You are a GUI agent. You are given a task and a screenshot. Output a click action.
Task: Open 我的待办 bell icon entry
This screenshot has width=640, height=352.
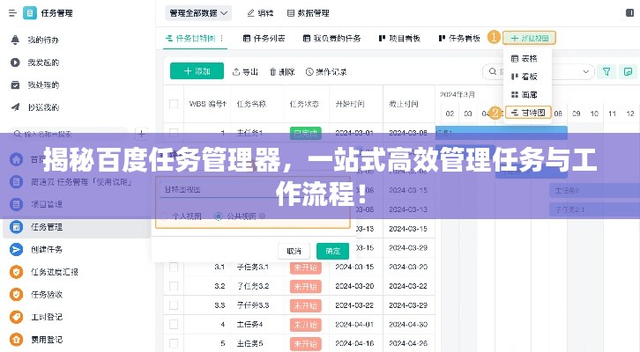tap(15, 40)
